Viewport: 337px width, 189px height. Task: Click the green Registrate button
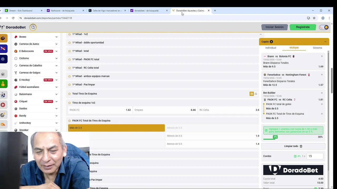click(x=303, y=27)
